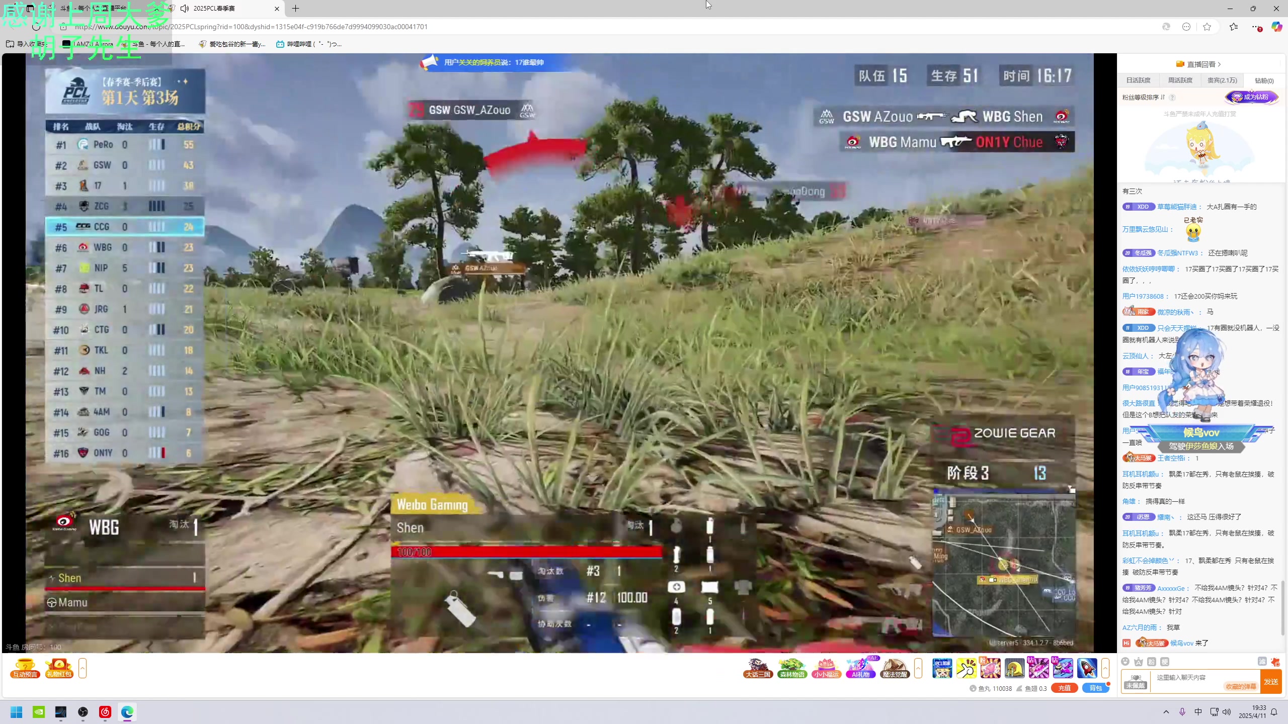Mute the tab via speaker icon

185,9
